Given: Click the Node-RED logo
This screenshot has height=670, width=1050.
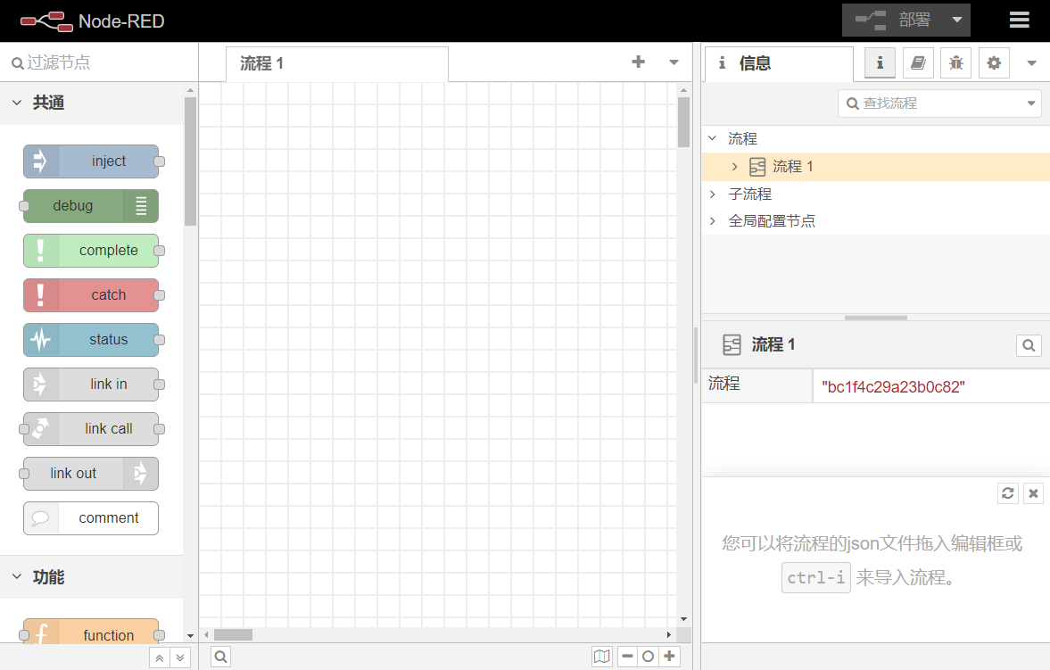Looking at the screenshot, I should click(93, 21).
